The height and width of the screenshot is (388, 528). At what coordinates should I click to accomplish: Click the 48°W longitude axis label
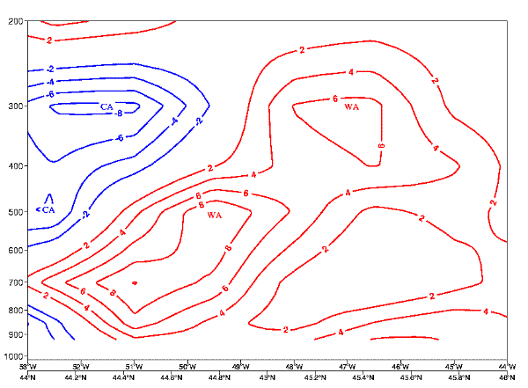coord(293,367)
